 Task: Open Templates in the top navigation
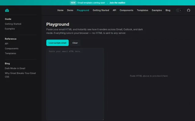pyautogui.click(x=143, y=10)
